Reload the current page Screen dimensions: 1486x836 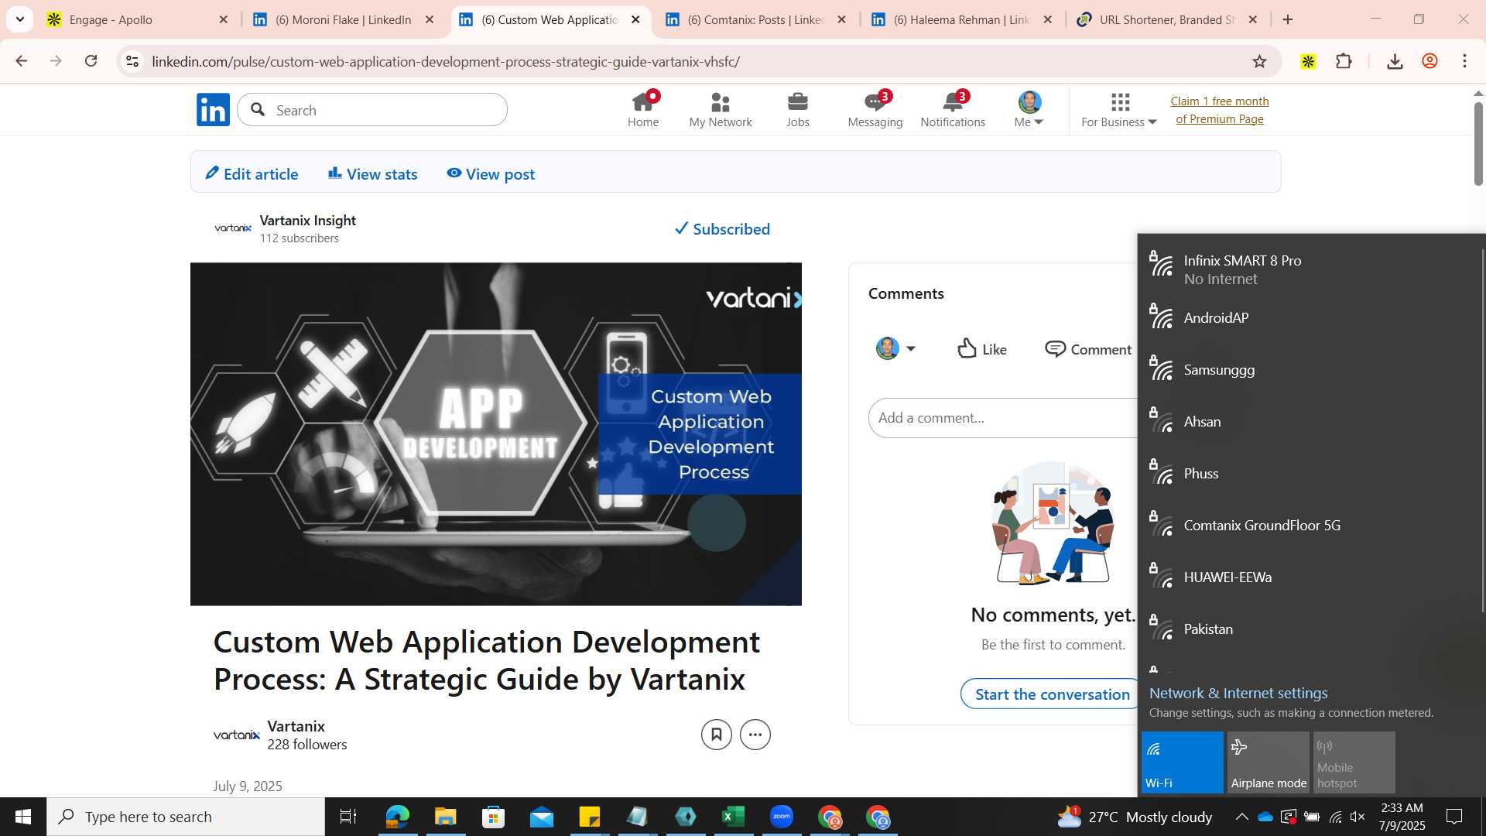[91, 61]
